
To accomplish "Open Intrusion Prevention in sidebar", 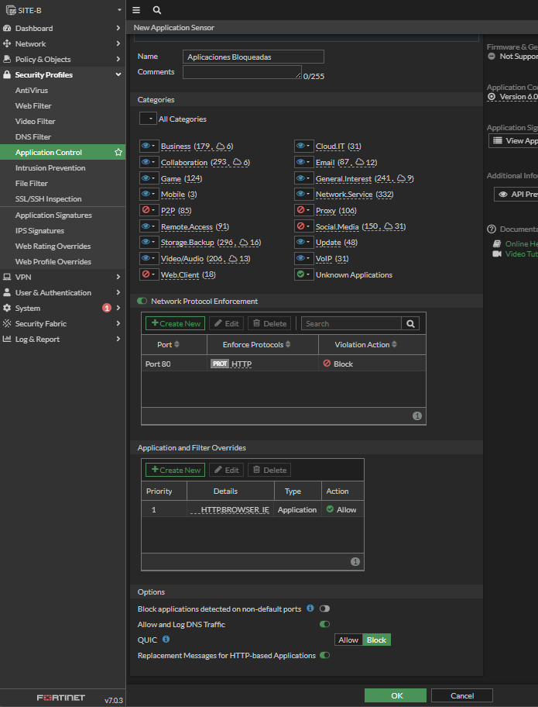I will 50,168.
